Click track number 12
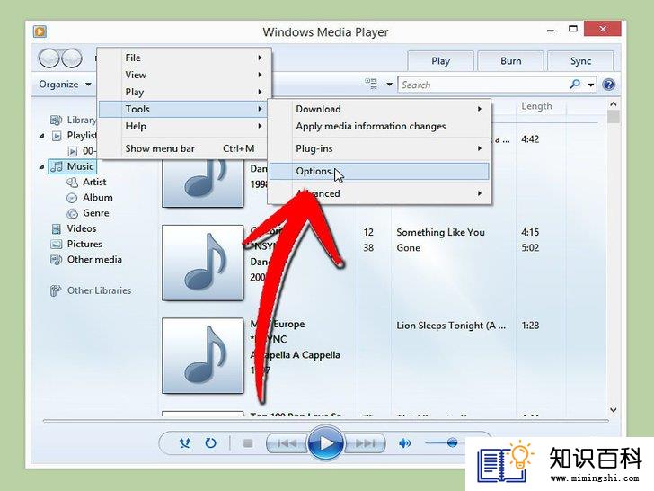Screen dimensions: 654x491 tap(368, 232)
